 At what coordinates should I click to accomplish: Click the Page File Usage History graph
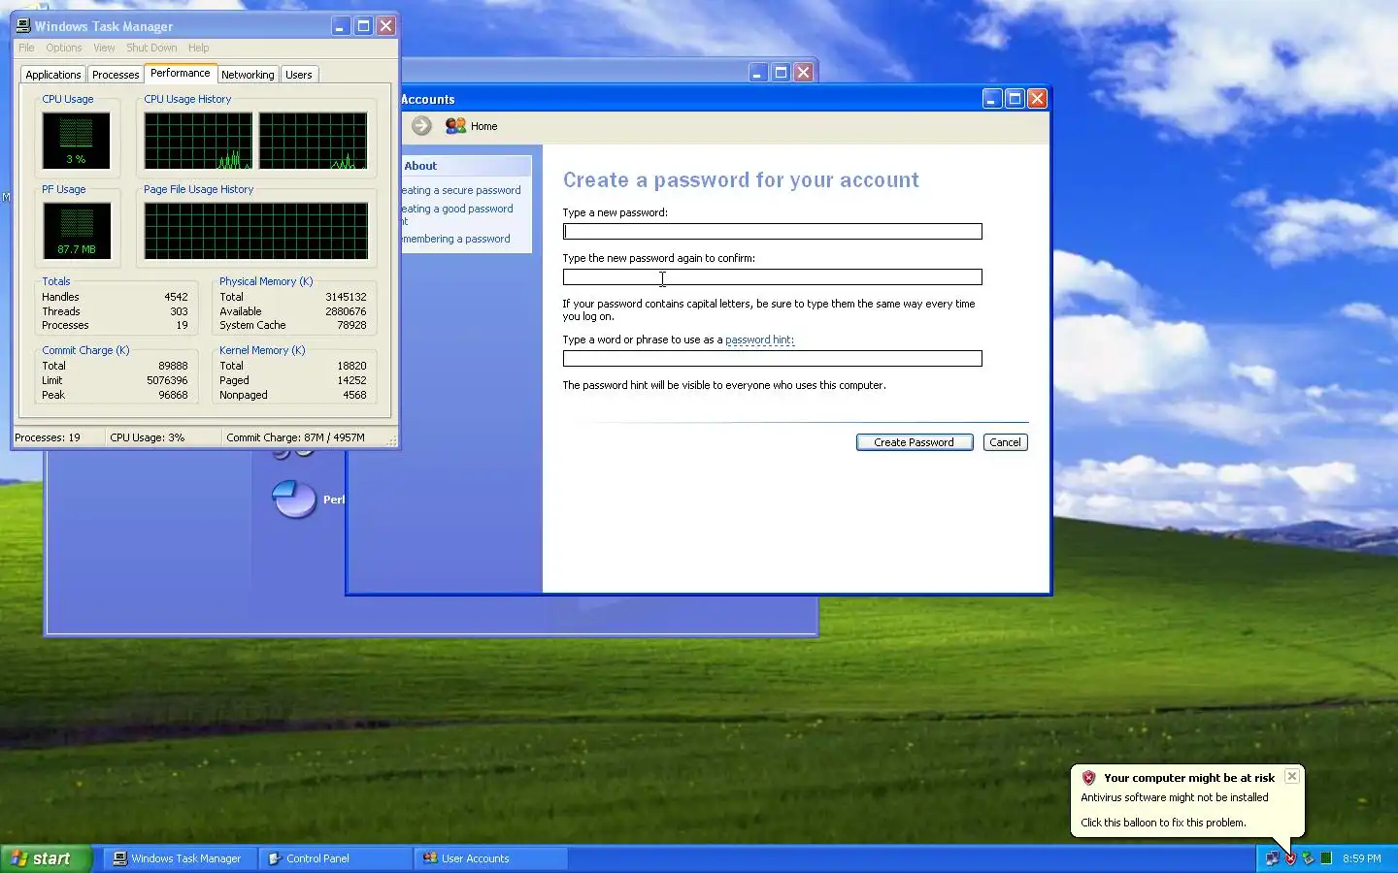coord(256,231)
